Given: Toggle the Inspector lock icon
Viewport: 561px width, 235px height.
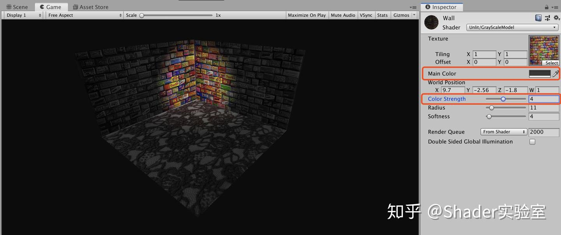Looking at the screenshot, I should point(547,7).
